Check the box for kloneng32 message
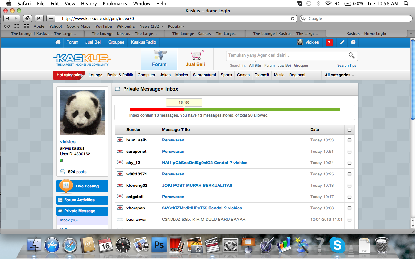The width and height of the screenshot is (415, 259). point(349,186)
